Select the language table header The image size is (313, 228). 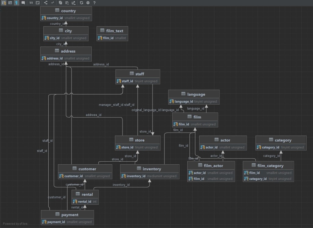click(193, 94)
